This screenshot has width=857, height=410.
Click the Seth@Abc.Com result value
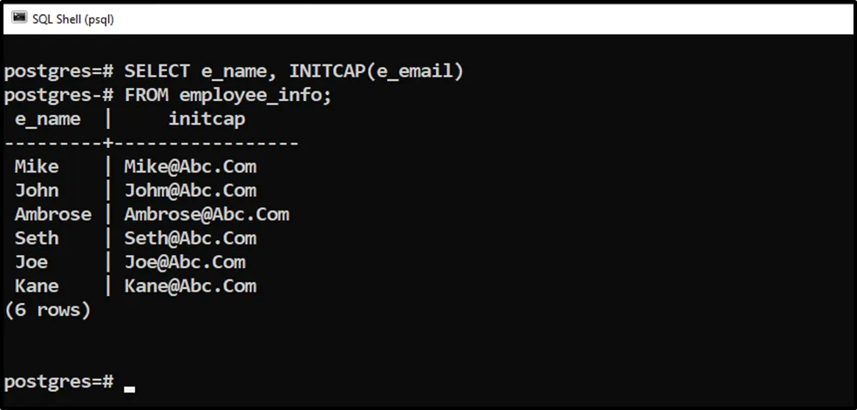(x=190, y=238)
